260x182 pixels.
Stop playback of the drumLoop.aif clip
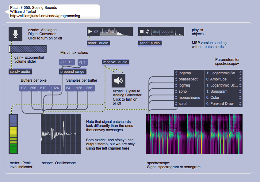tap(142, 32)
